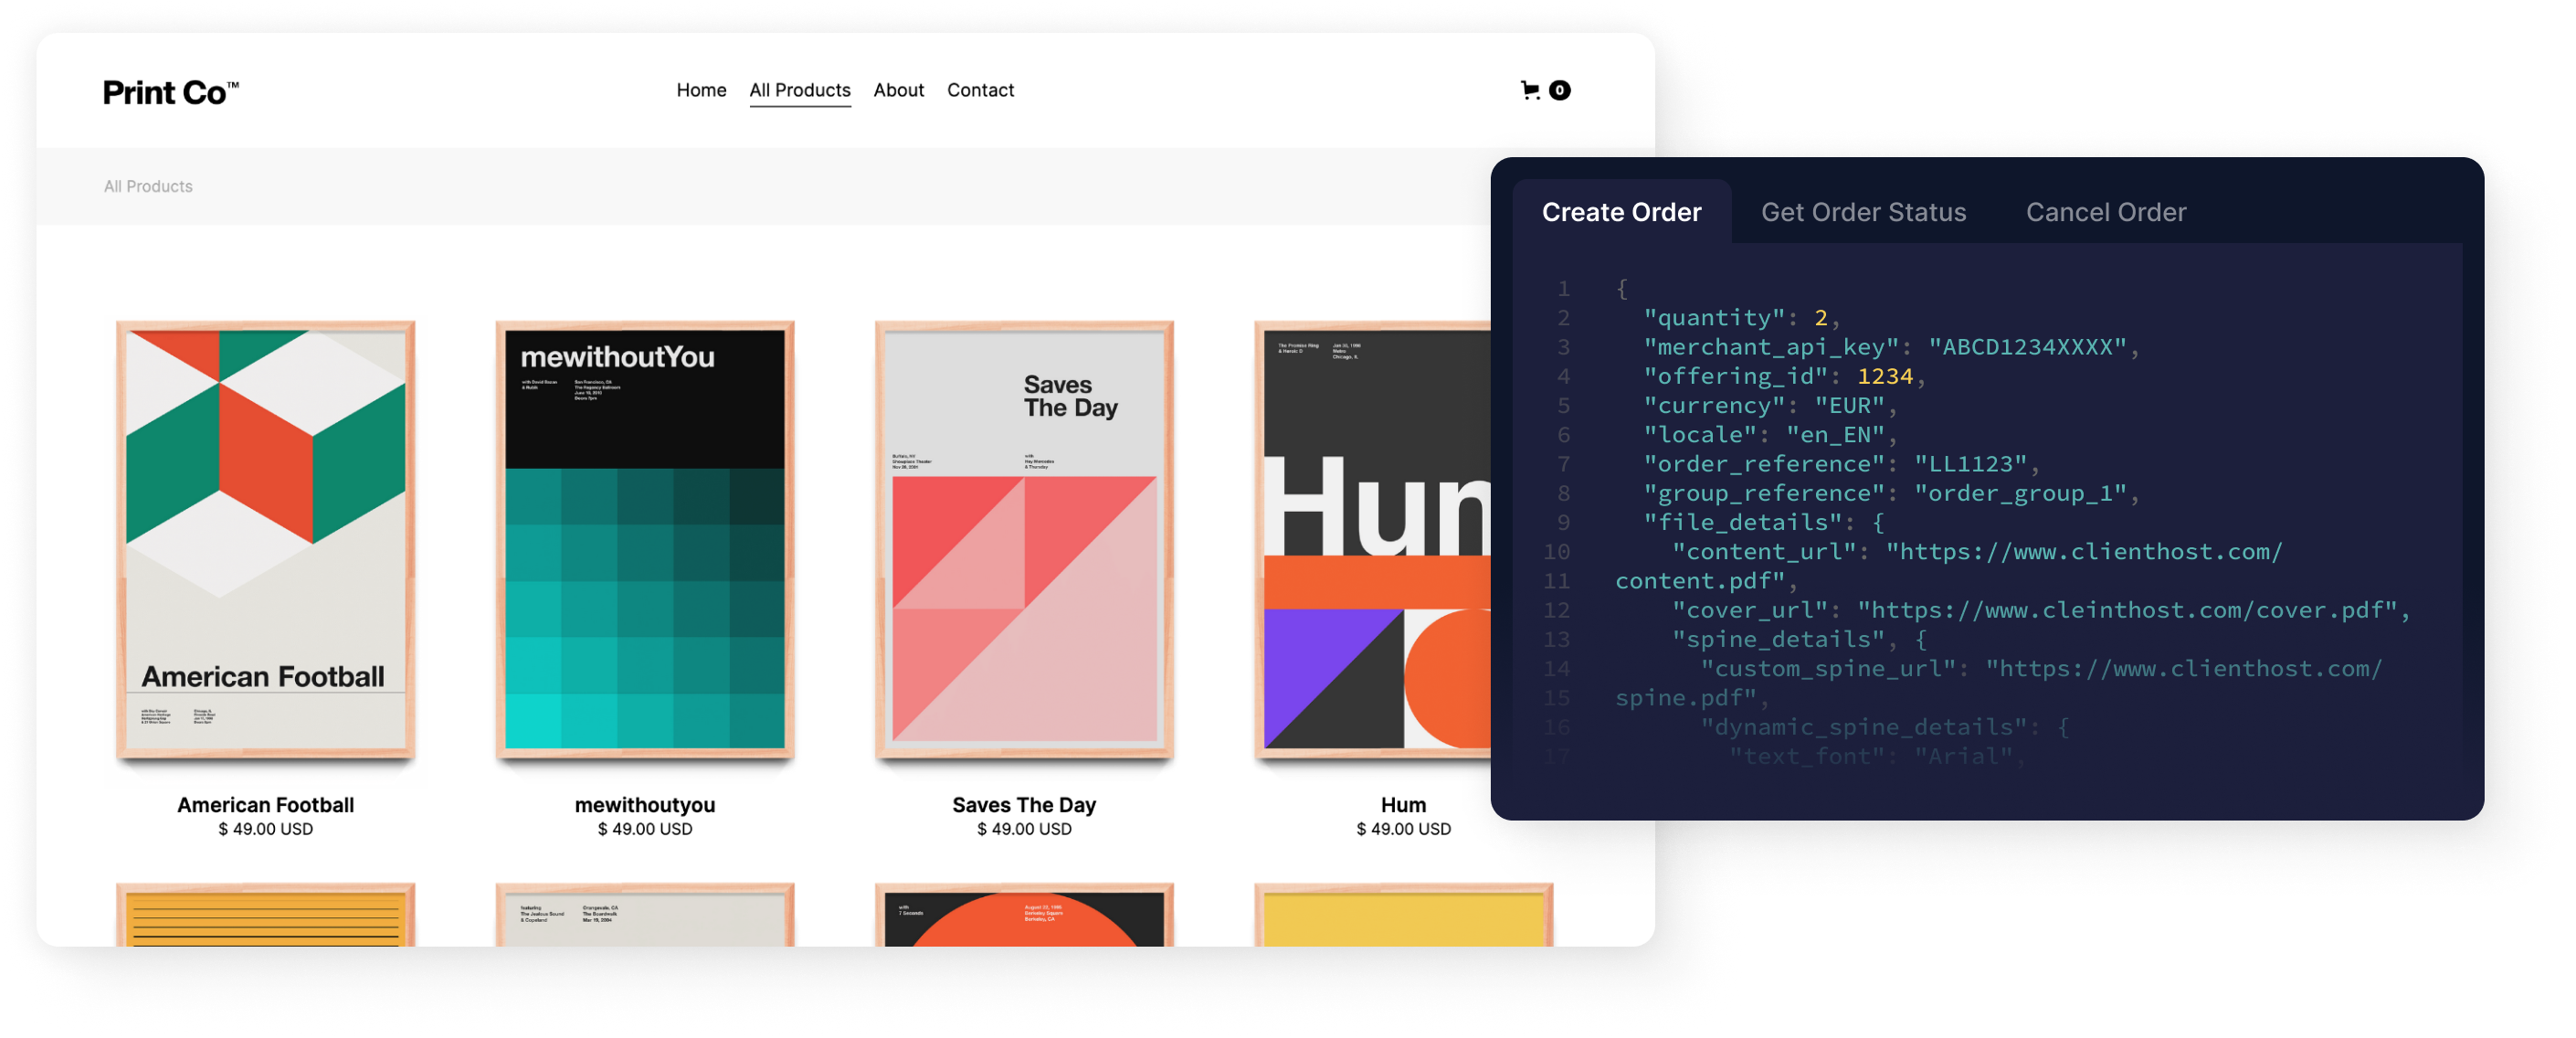The width and height of the screenshot is (2576, 1038).
Task: Open the shopping cart icon
Action: 1528,90
